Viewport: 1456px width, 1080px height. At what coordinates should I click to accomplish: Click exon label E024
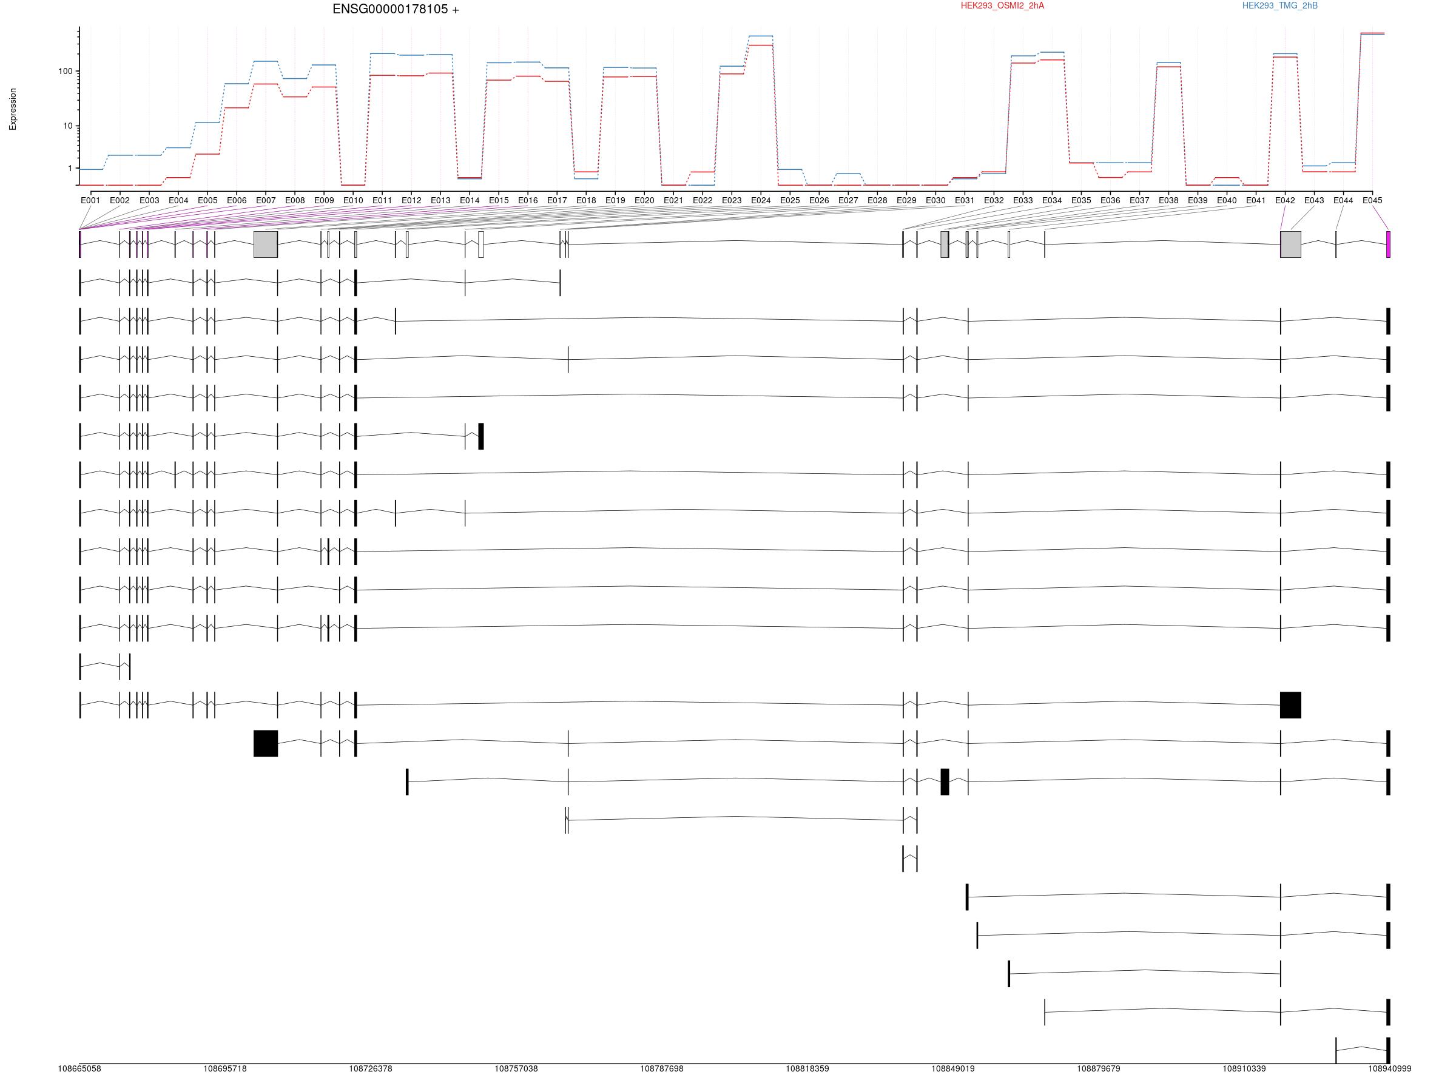point(761,201)
